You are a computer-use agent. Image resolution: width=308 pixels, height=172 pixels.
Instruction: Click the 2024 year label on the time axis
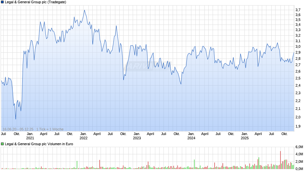[x=191, y=138]
